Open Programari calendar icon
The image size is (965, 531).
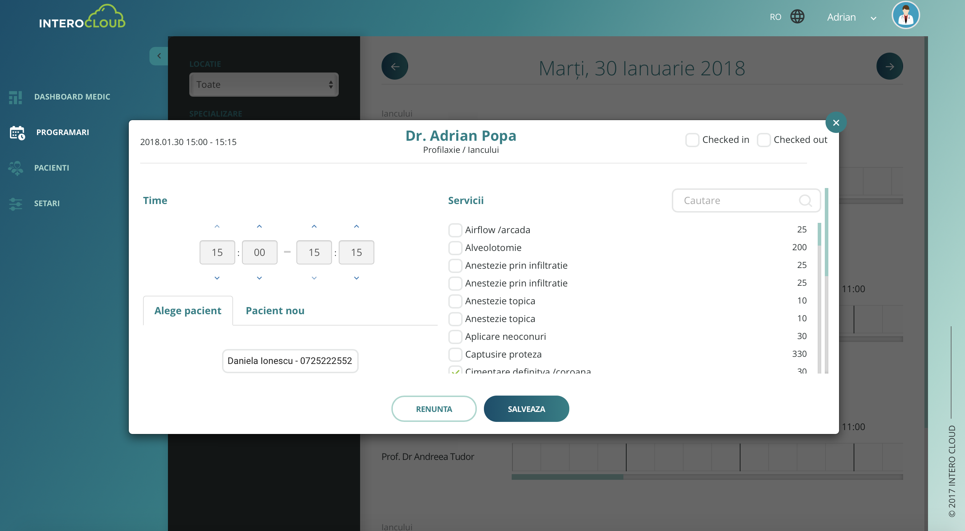17,133
